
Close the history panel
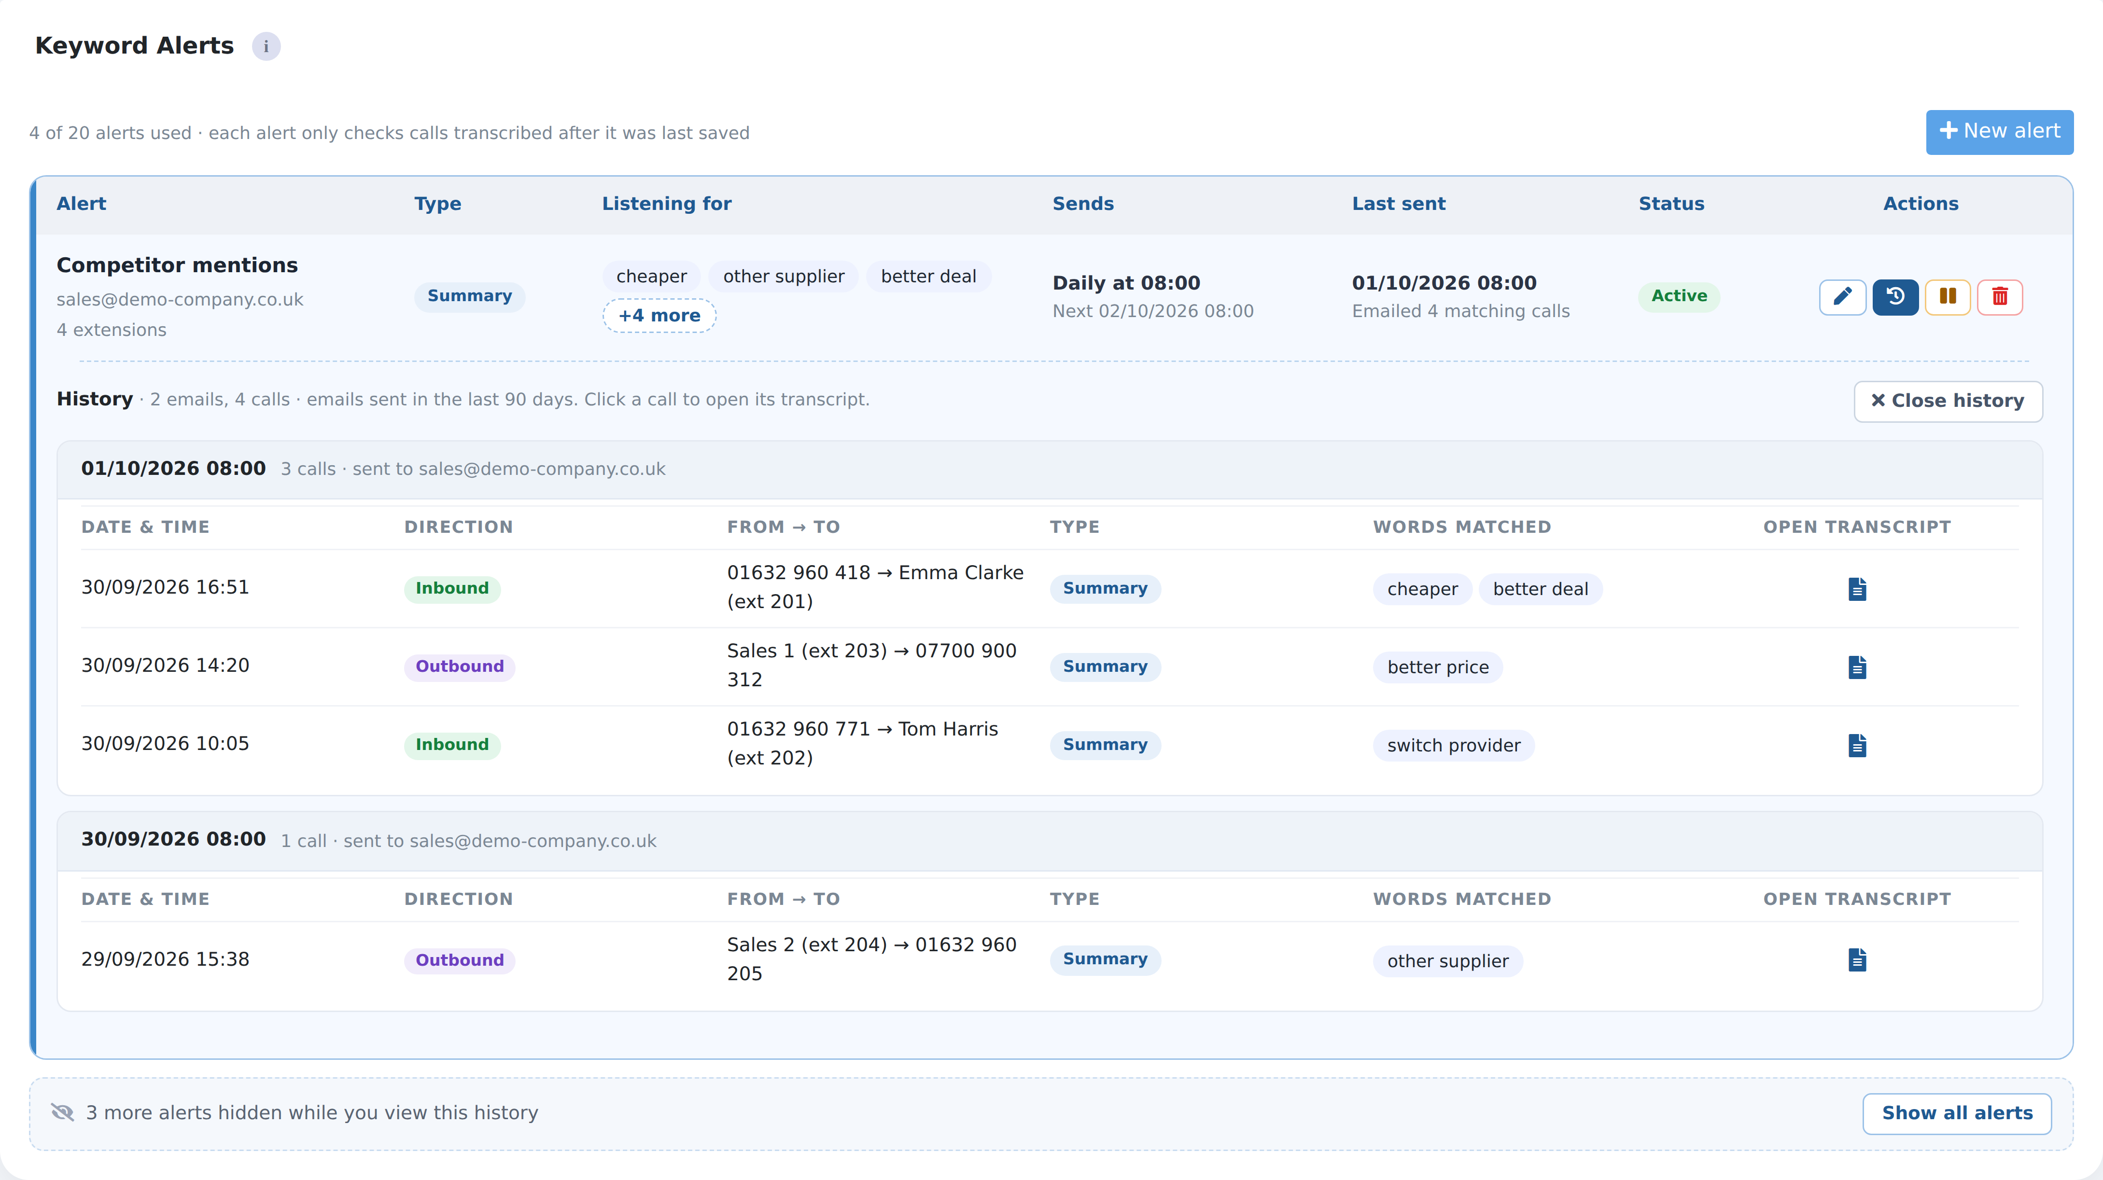click(x=1948, y=401)
